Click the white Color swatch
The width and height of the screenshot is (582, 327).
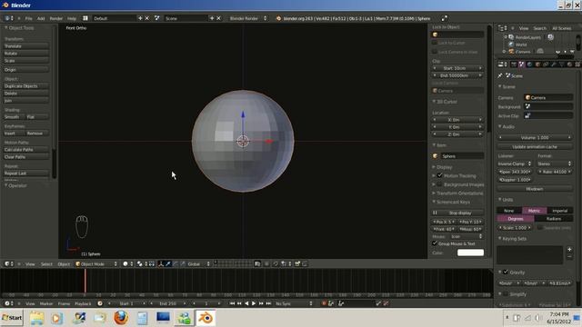click(x=470, y=253)
